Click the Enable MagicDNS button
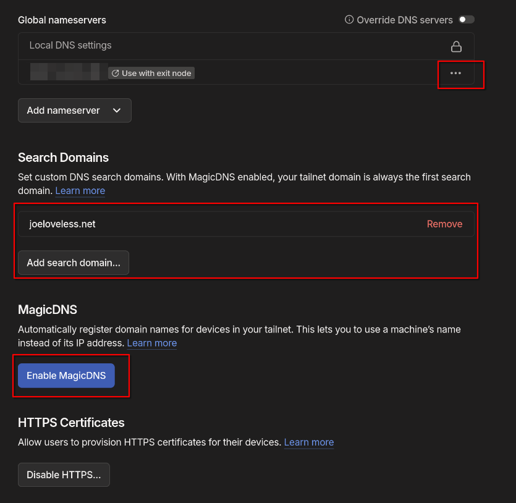516x503 pixels. pos(66,376)
